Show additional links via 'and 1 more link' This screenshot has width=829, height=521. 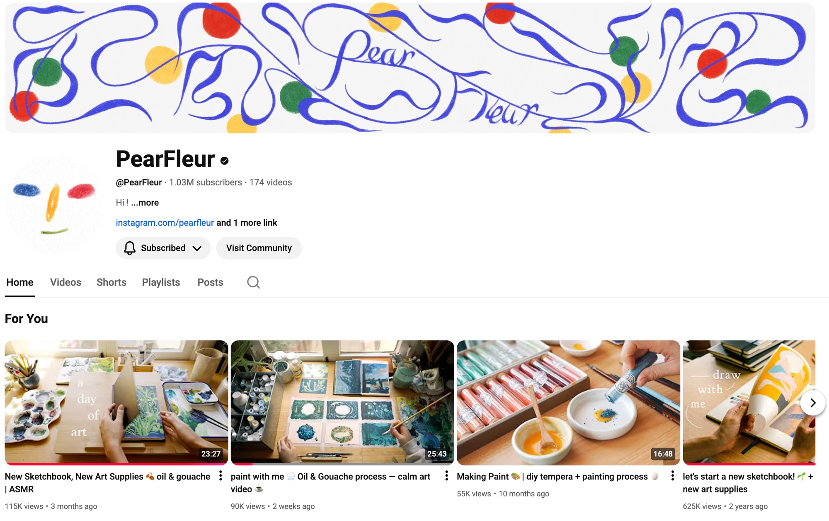(247, 223)
